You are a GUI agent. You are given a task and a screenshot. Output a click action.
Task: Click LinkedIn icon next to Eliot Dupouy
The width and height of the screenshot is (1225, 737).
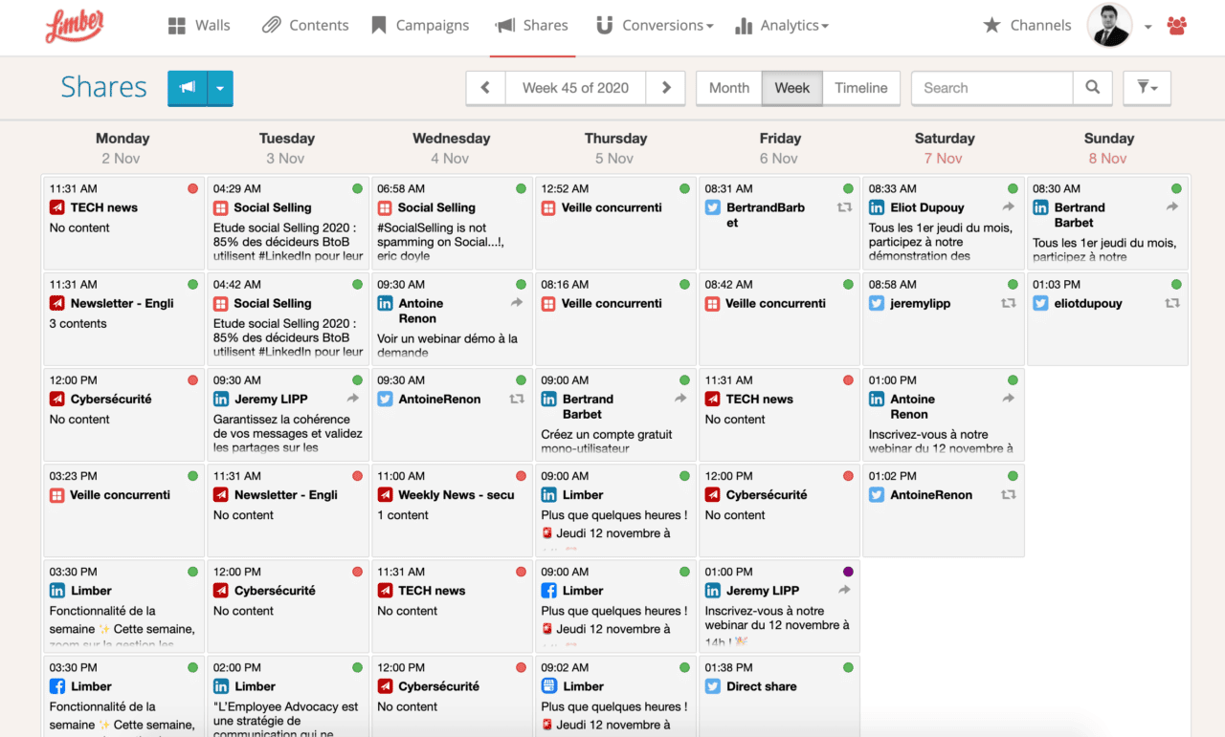(877, 207)
